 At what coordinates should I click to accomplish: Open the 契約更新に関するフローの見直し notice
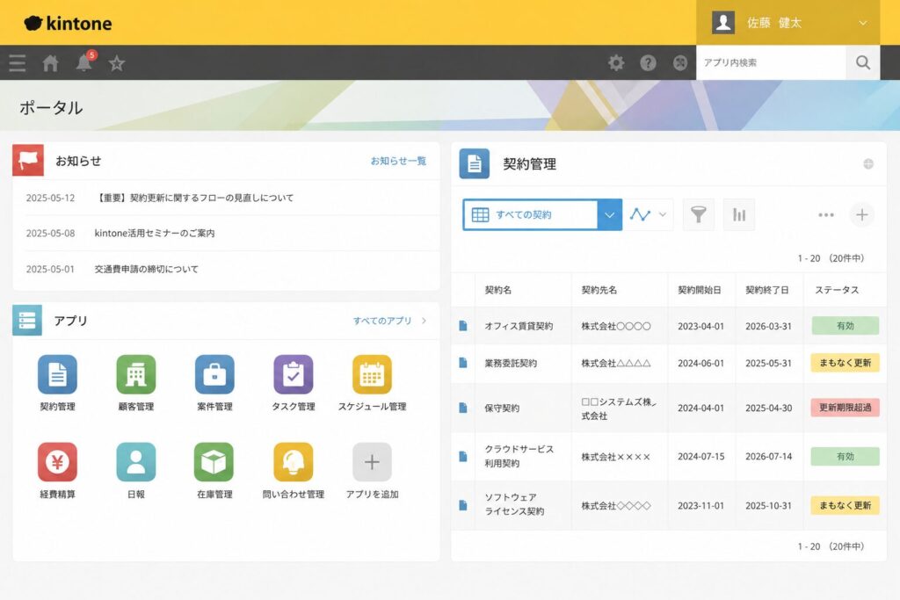[194, 198]
